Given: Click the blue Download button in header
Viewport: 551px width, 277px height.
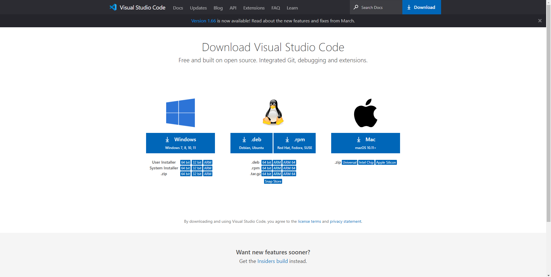Looking at the screenshot, I should 422,7.
